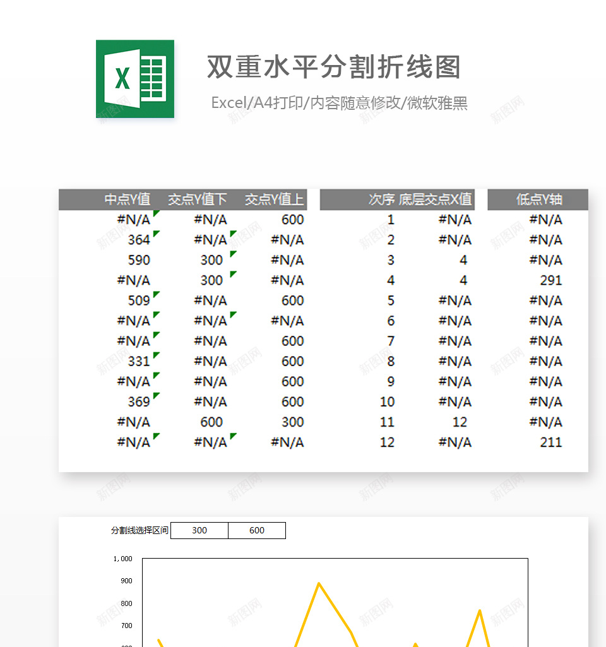The image size is (606, 647).
Task: Select 次序 cell with value 7
Action: tap(391, 341)
